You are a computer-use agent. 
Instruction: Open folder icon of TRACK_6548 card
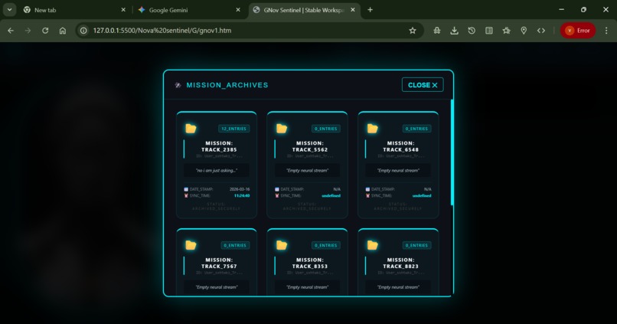(372, 129)
